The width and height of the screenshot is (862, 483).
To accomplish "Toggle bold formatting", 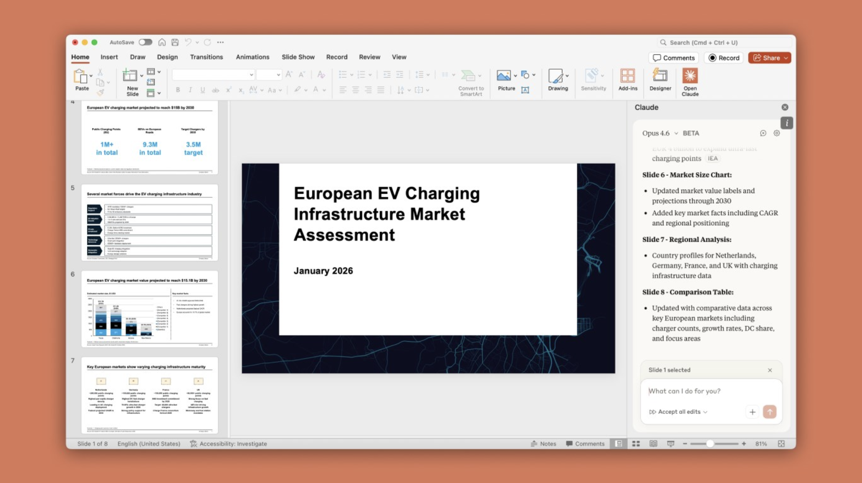I will [178, 90].
